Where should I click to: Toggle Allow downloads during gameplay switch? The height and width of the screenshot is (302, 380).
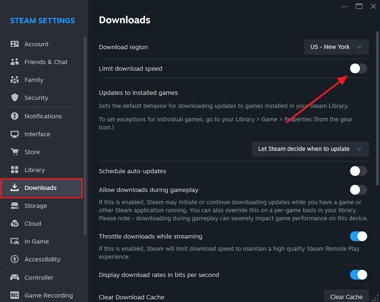tap(358, 190)
